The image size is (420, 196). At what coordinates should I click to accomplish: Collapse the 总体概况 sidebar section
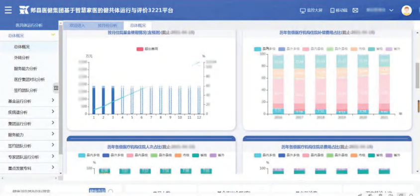tap(53, 35)
